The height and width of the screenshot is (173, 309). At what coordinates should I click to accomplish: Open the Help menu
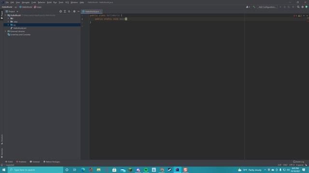[82, 2]
